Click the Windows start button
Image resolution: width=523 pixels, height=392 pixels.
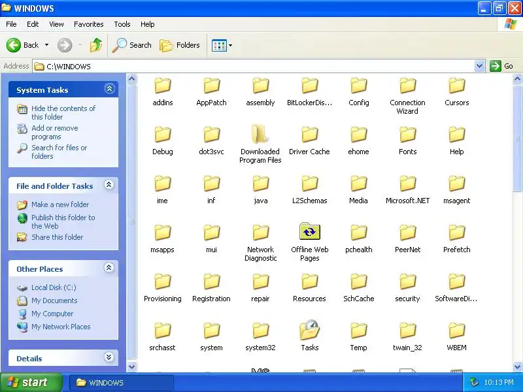coord(31,382)
